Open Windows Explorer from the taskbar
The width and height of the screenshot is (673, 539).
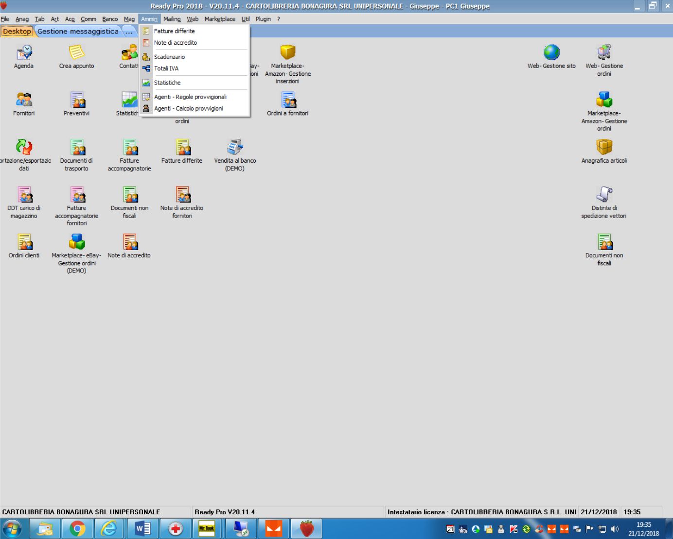(45, 529)
